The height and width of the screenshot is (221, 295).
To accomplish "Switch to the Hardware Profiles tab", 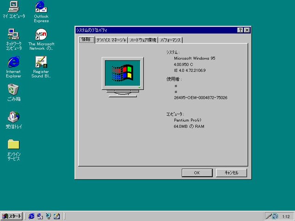I will tap(143, 40).
